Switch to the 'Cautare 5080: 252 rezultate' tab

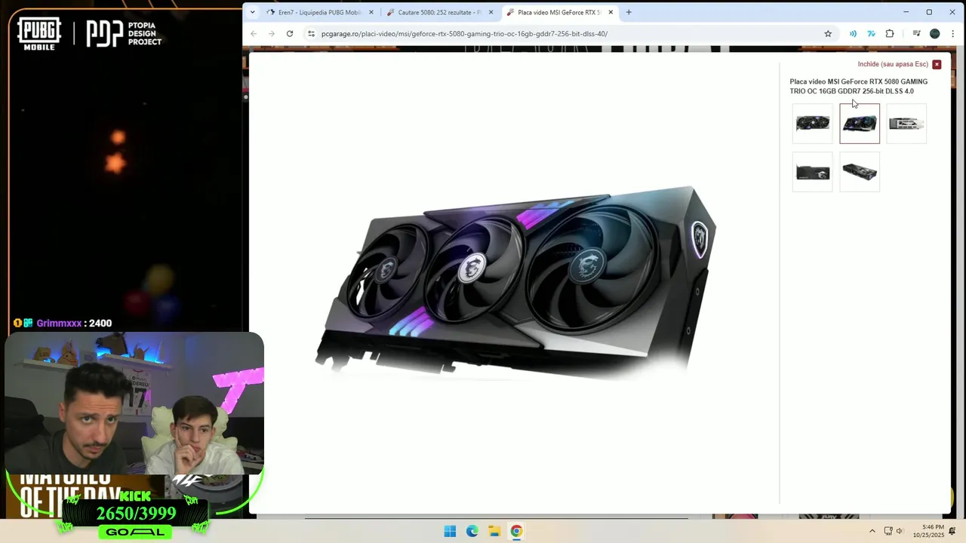point(439,12)
